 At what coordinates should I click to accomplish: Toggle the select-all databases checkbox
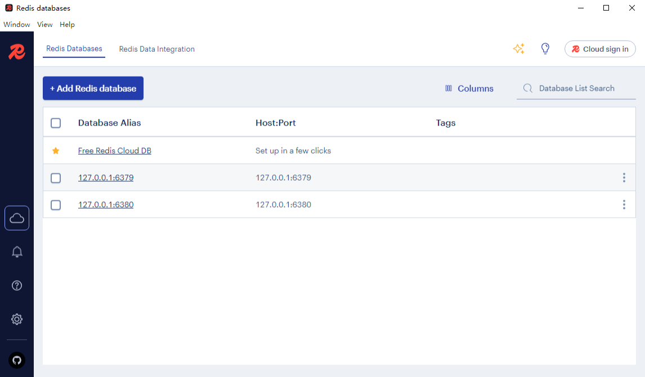(56, 123)
